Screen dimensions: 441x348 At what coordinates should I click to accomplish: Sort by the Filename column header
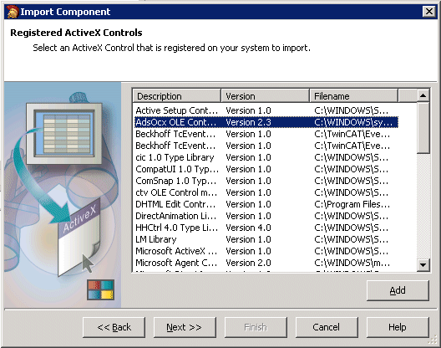click(x=353, y=96)
